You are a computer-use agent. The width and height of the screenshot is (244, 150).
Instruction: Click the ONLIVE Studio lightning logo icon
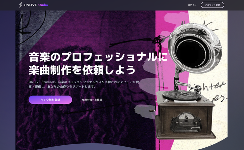(20, 5)
